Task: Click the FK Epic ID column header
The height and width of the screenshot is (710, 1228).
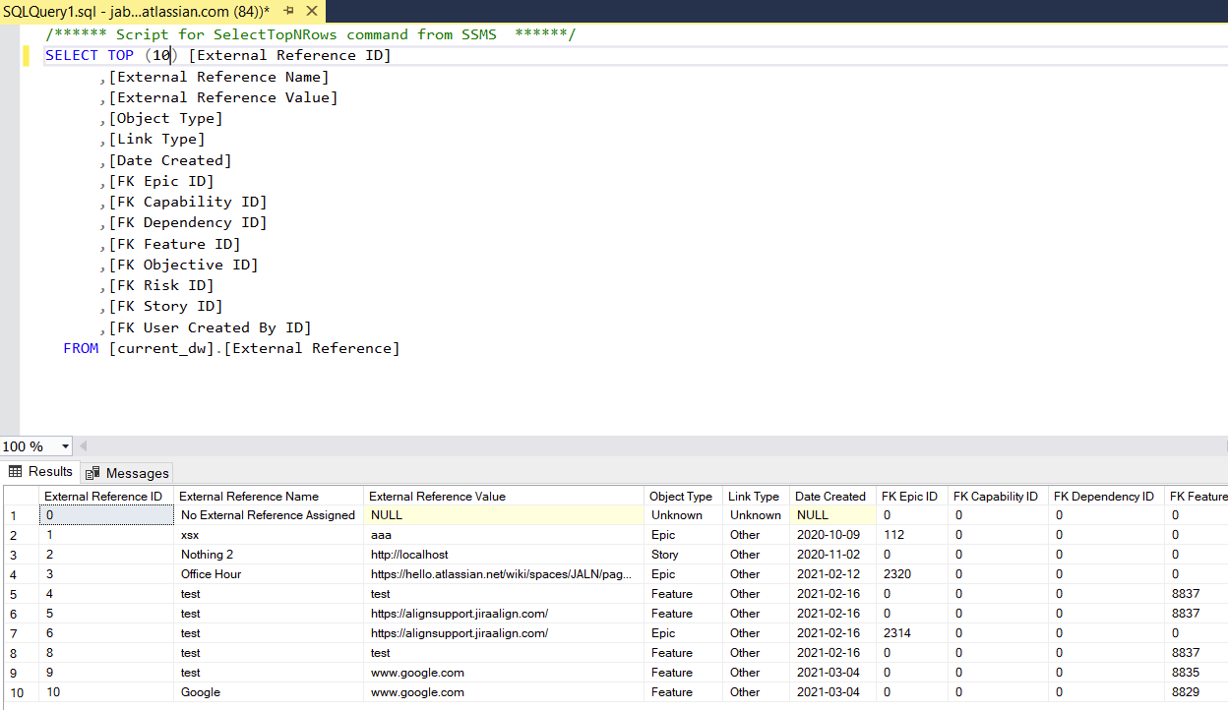Action: click(911, 496)
